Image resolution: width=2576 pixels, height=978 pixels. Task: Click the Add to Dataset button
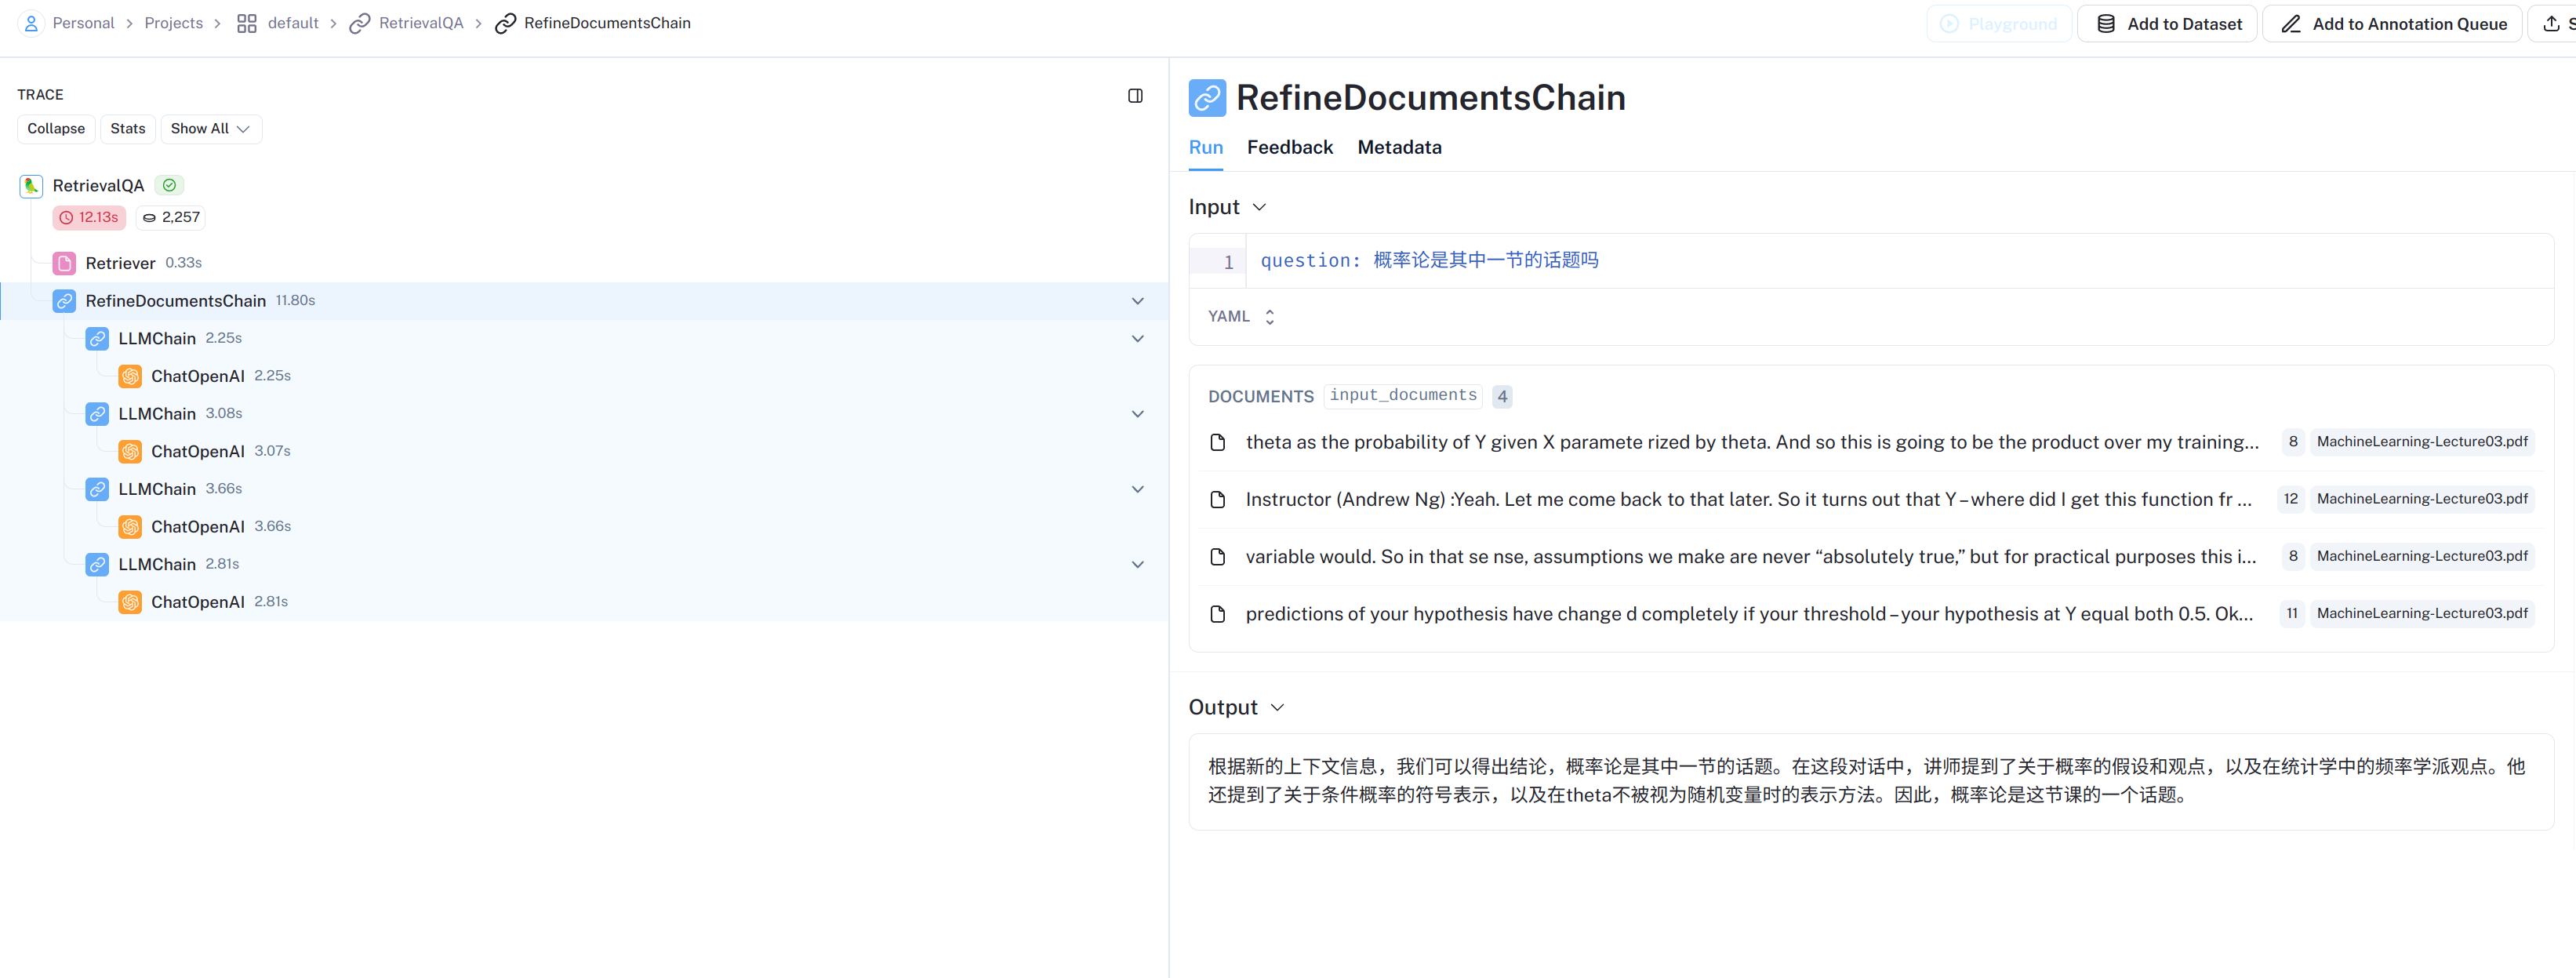coord(2167,24)
